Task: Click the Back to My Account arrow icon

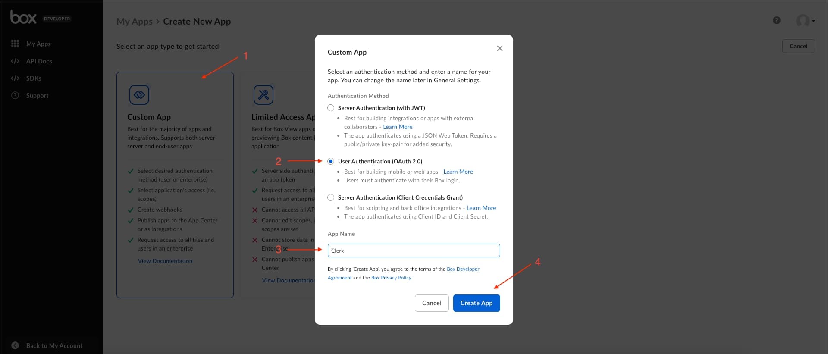Action: click(15, 345)
